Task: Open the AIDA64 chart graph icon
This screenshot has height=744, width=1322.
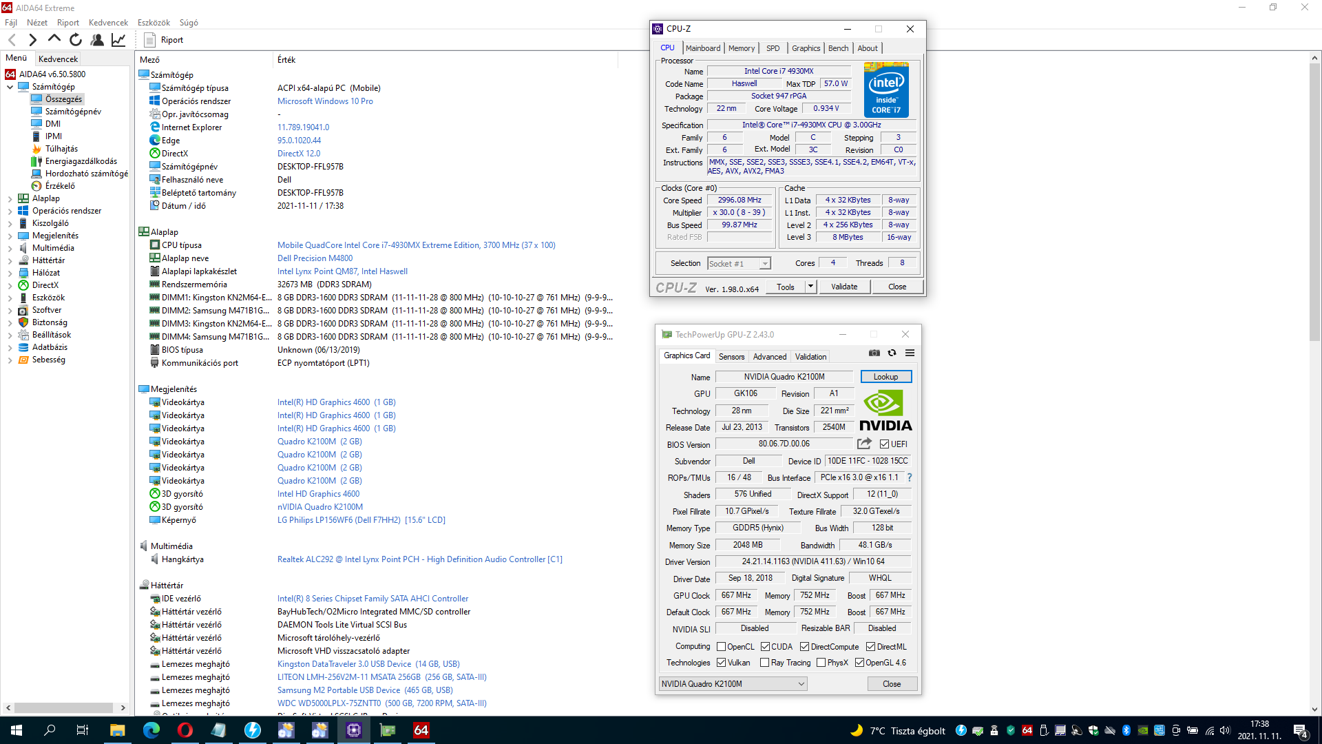Action: pyautogui.click(x=118, y=40)
